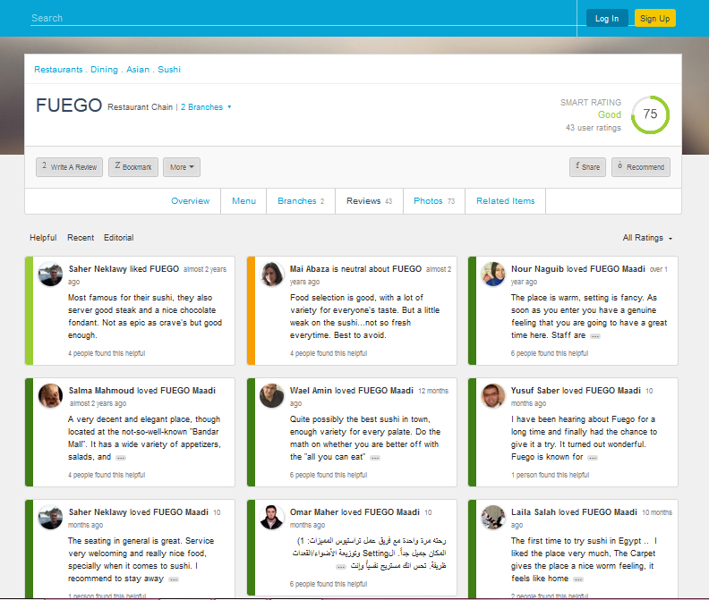Open Salma Mahmoud's profile avatar
The width and height of the screenshot is (709, 600).
point(50,395)
